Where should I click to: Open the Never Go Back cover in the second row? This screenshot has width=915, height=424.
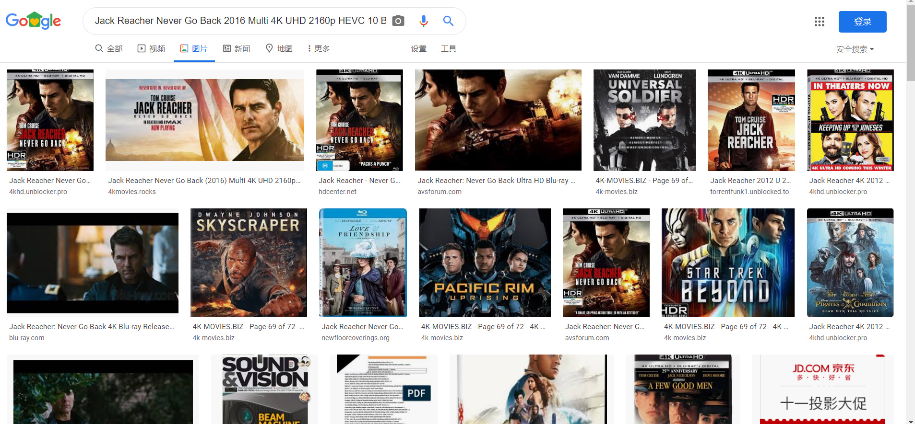click(x=606, y=263)
